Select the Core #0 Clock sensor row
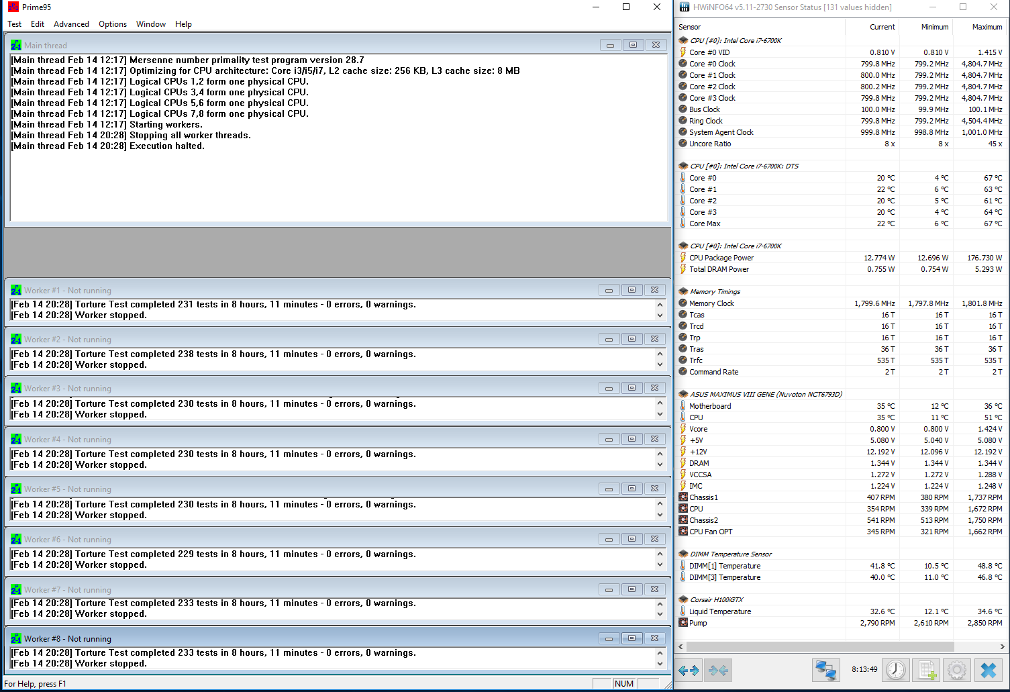This screenshot has width=1010, height=692. pyautogui.click(x=841, y=64)
